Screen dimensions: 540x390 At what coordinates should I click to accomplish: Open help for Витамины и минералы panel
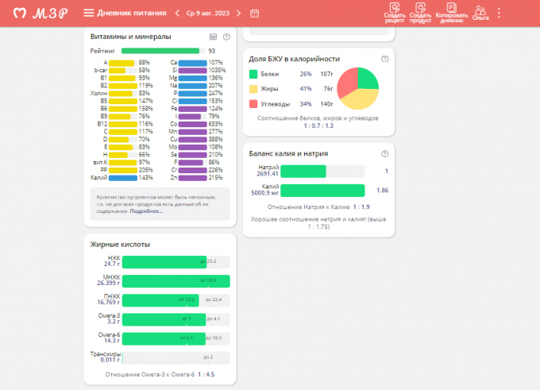[226, 37]
